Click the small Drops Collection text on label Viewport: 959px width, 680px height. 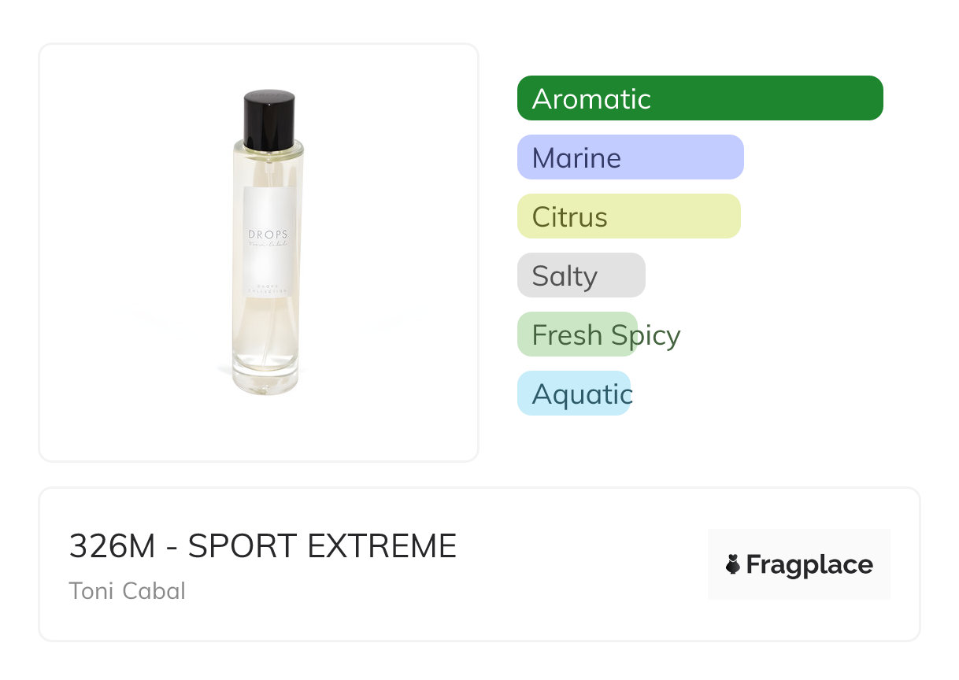click(x=268, y=288)
